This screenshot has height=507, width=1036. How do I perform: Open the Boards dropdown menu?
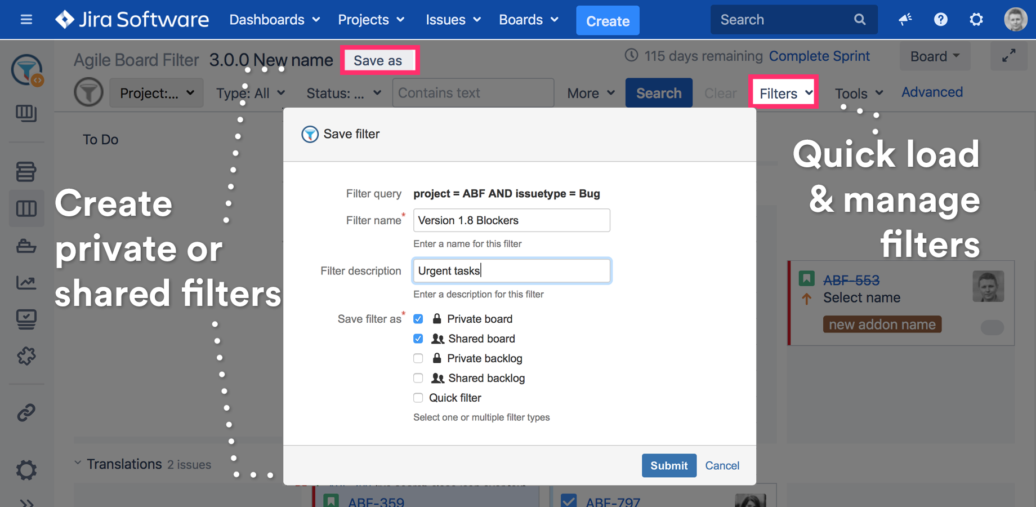(528, 19)
